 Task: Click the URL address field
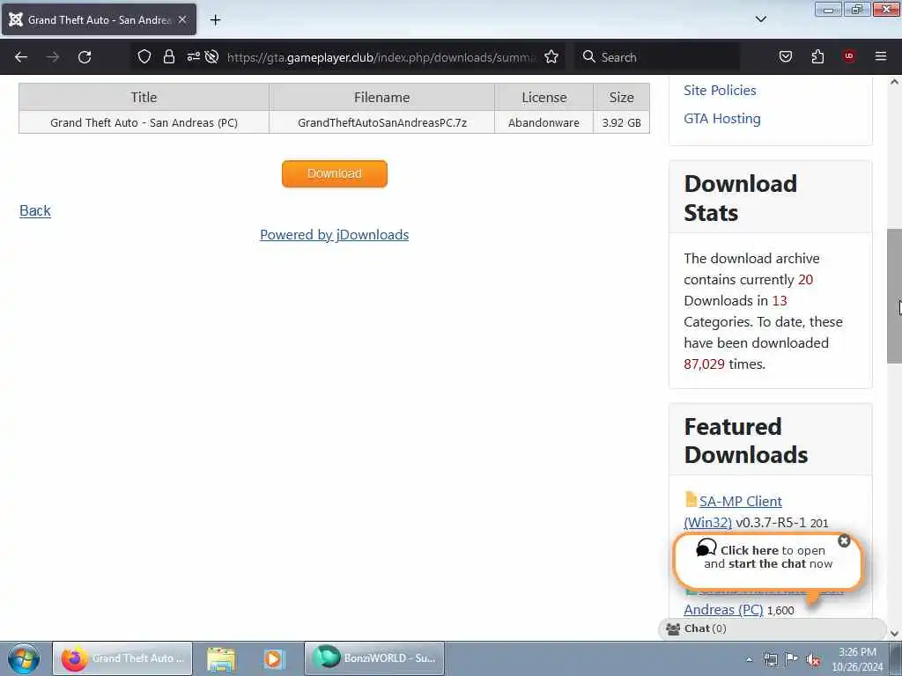coord(381,57)
